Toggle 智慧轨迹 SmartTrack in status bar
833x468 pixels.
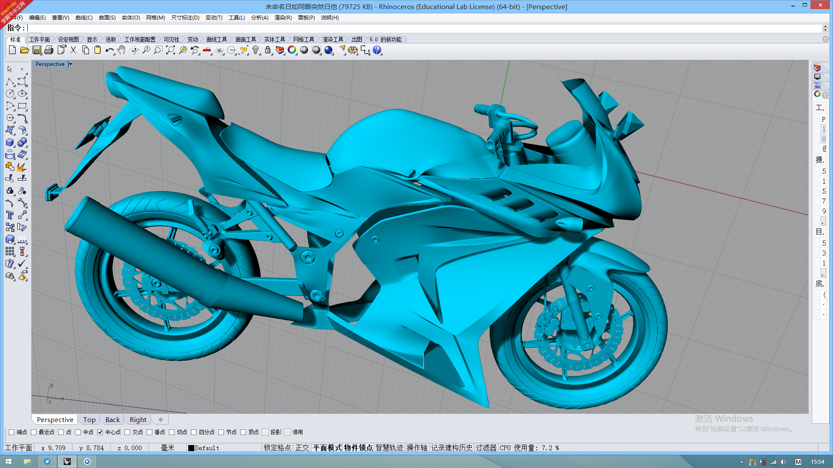[x=390, y=448]
